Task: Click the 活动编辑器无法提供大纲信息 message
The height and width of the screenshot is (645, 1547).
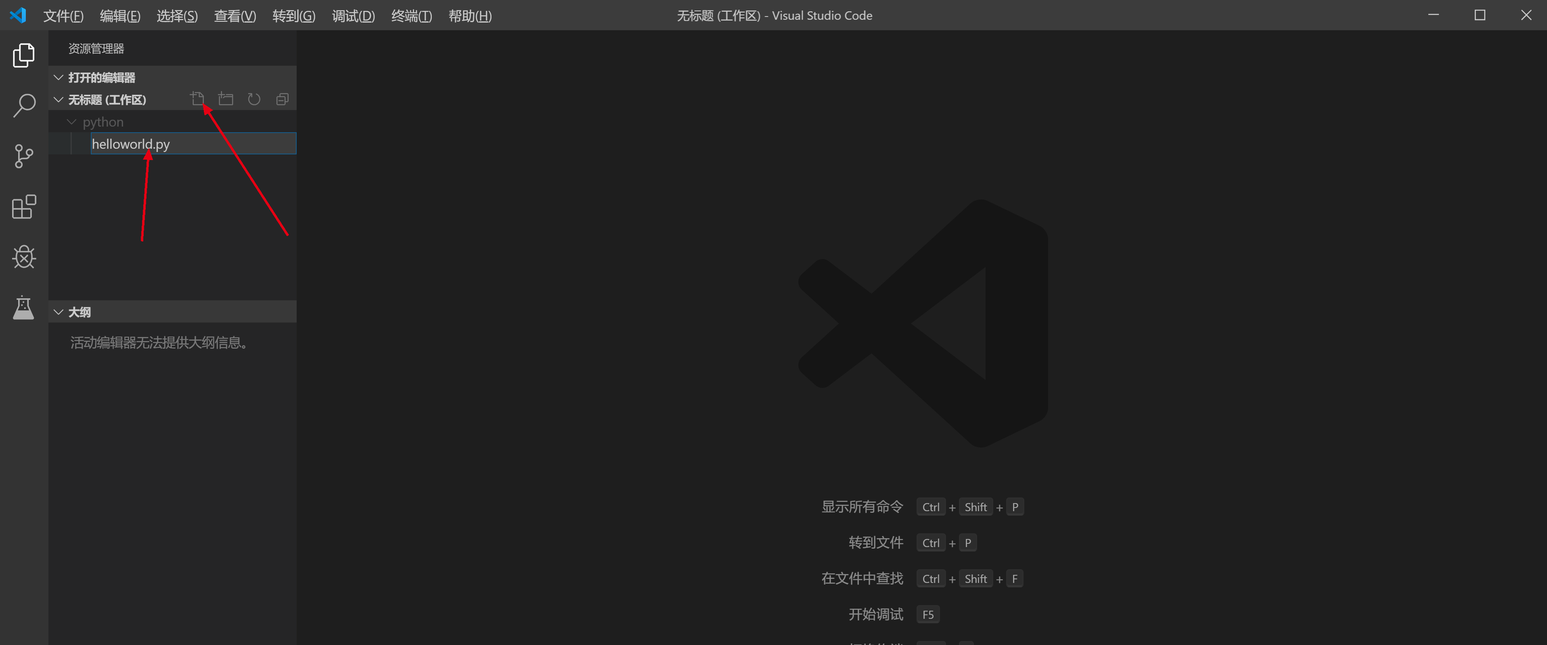Action: tap(159, 343)
